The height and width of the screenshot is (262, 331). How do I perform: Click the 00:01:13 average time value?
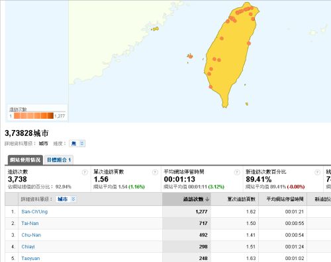(x=179, y=180)
